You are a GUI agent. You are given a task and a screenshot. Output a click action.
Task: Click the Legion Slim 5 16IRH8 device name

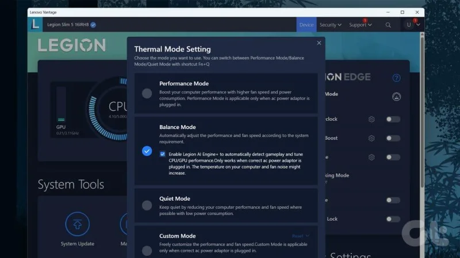coord(68,25)
